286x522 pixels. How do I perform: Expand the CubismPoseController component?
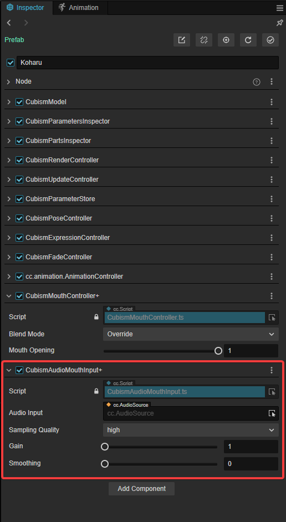(9, 218)
